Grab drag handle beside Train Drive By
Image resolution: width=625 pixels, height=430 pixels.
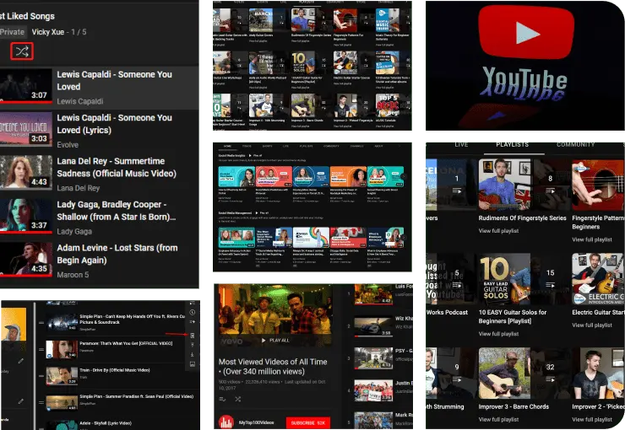click(x=41, y=376)
